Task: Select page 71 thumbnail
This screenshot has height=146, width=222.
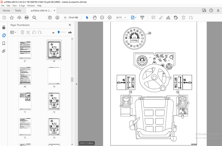Action: (25, 101)
